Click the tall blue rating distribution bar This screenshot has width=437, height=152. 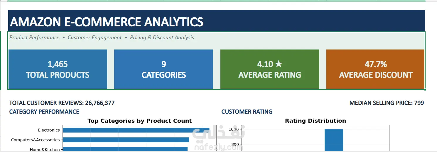click(334, 140)
